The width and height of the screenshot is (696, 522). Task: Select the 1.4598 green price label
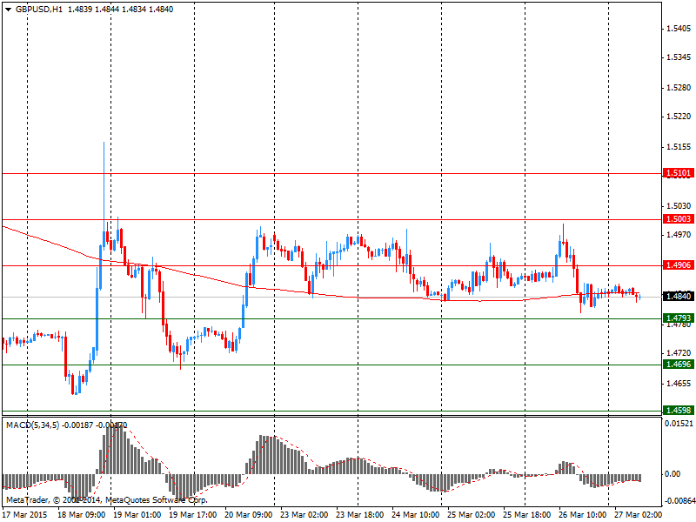point(678,410)
